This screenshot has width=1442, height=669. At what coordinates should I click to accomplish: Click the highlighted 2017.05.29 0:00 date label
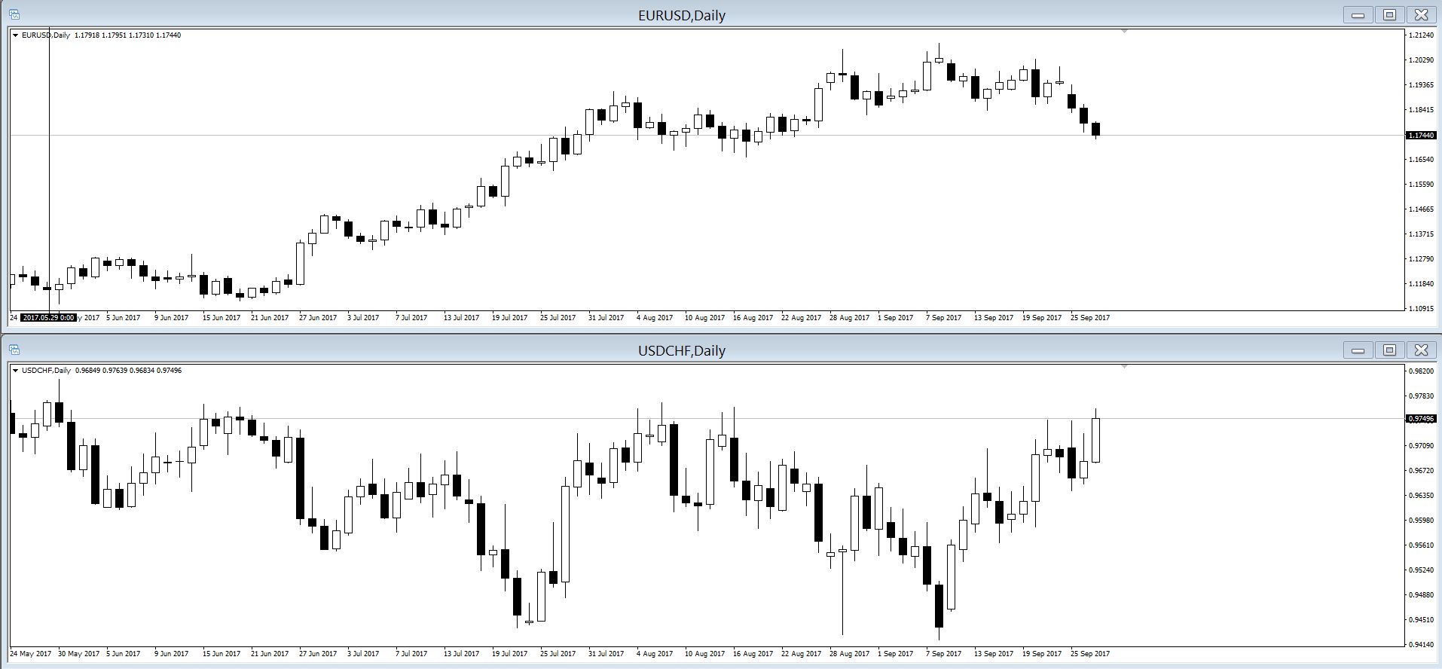point(48,318)
